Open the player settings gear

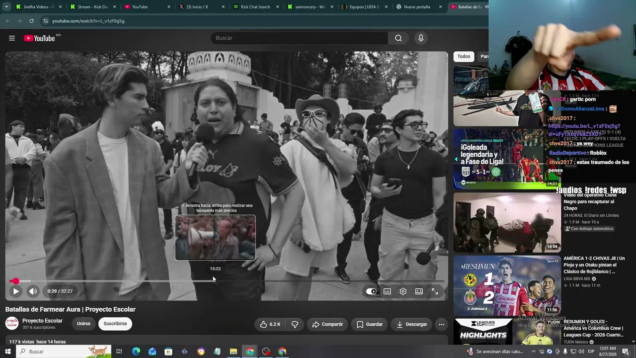[x=403, y=291]
